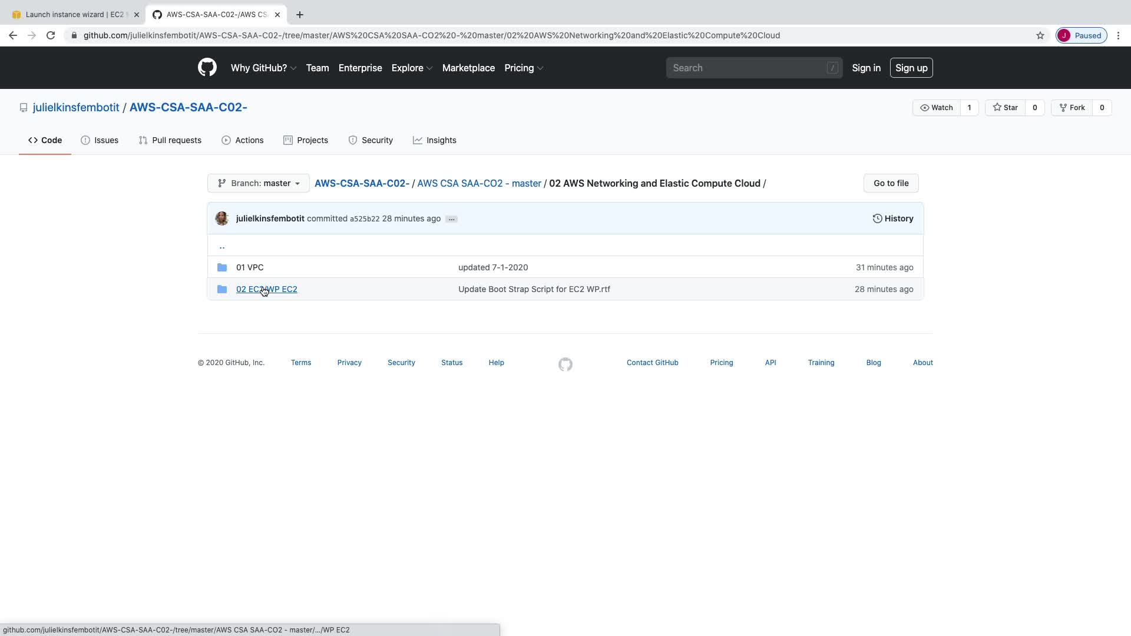
Task: Bookmark page with star icon in address bar
Action: pos(1040,35)
